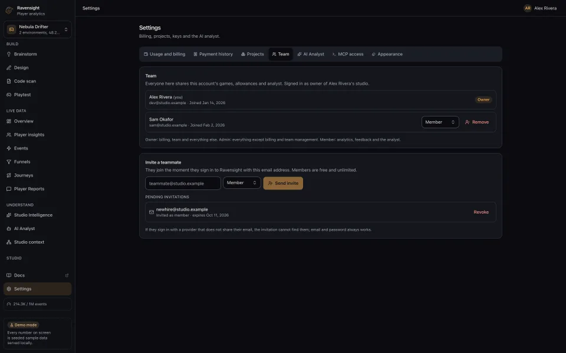Screen dimensions: 566x353
Task: Click the Overview dashboard icon
Action: pyautogui.click(x=9, y=121)
